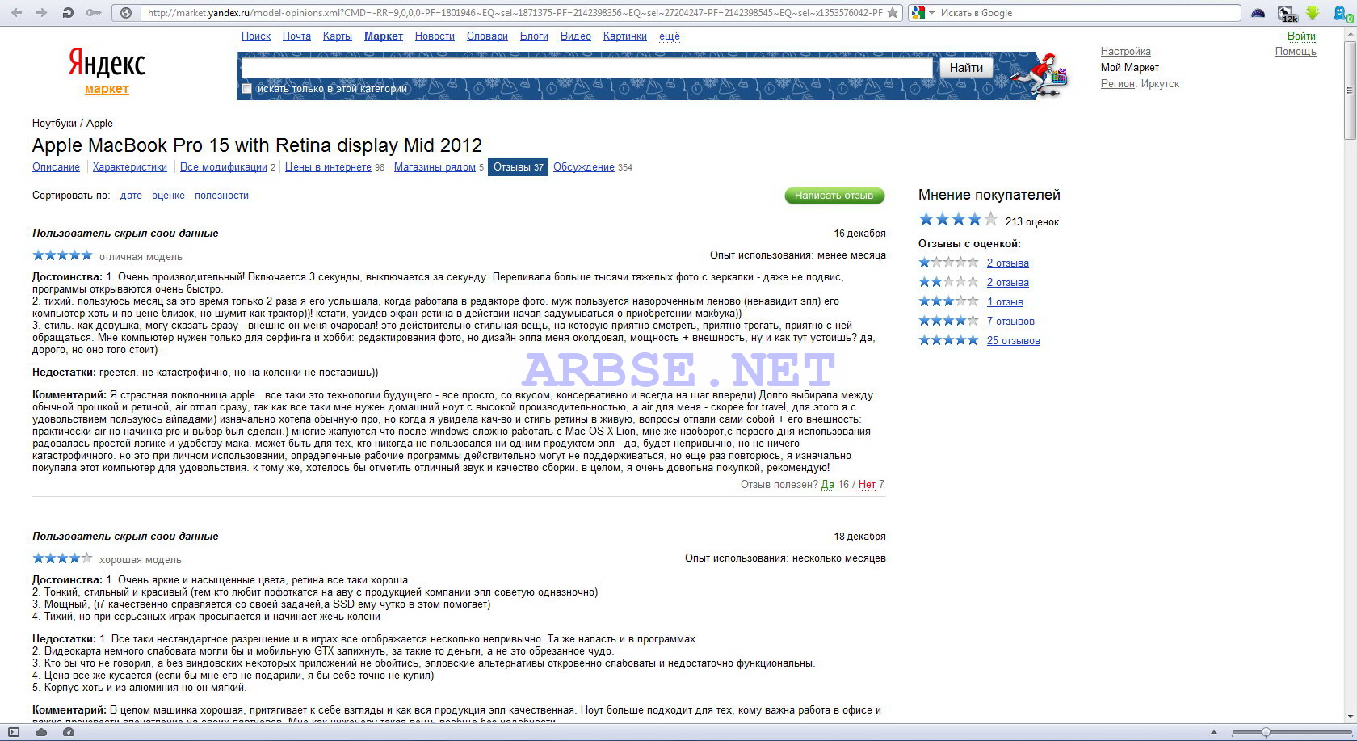Screen dimensions: 1357x741
Task: Click the Найти search button
Action: coord(966,68)
